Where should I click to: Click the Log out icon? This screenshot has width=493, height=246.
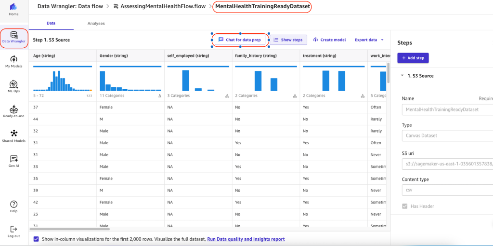(14, 229)
